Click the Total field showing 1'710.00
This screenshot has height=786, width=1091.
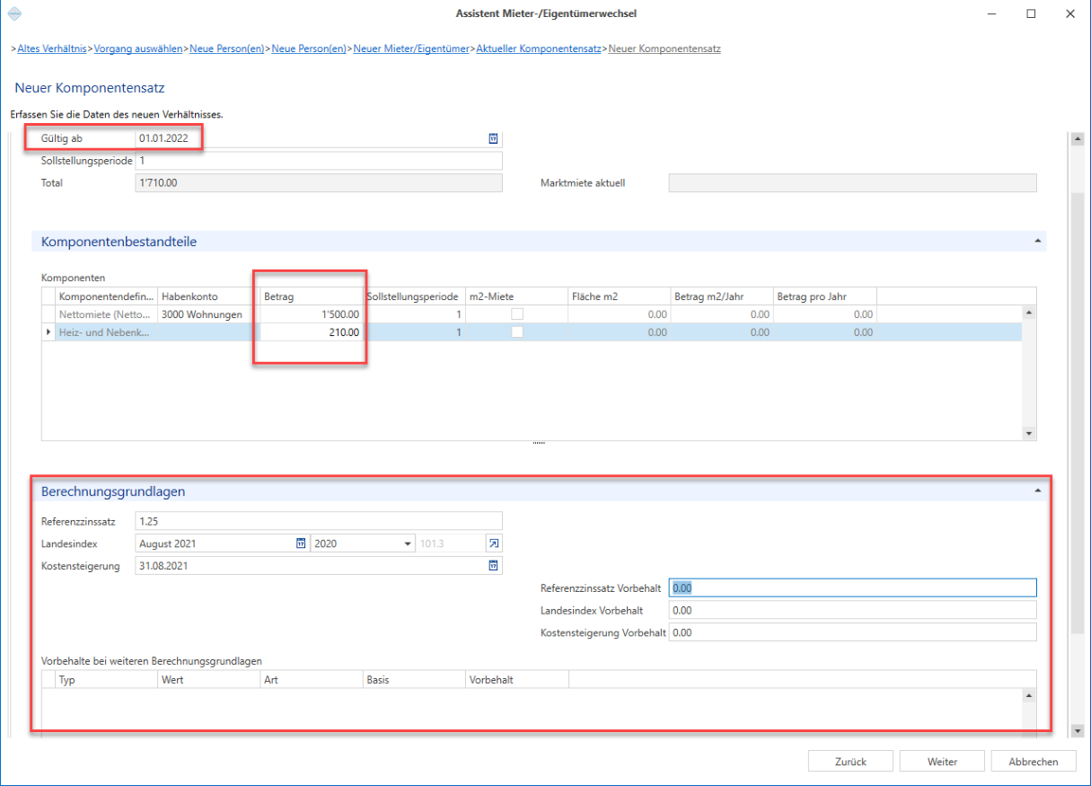[318, 183]
